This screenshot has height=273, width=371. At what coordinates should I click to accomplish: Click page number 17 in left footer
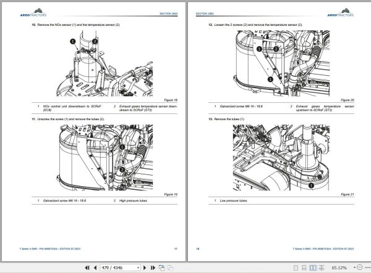pyautogui.click(x=176, y=249)
